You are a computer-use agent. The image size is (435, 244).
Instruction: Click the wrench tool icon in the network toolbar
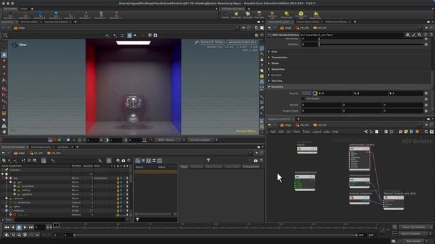pos(366,131)
